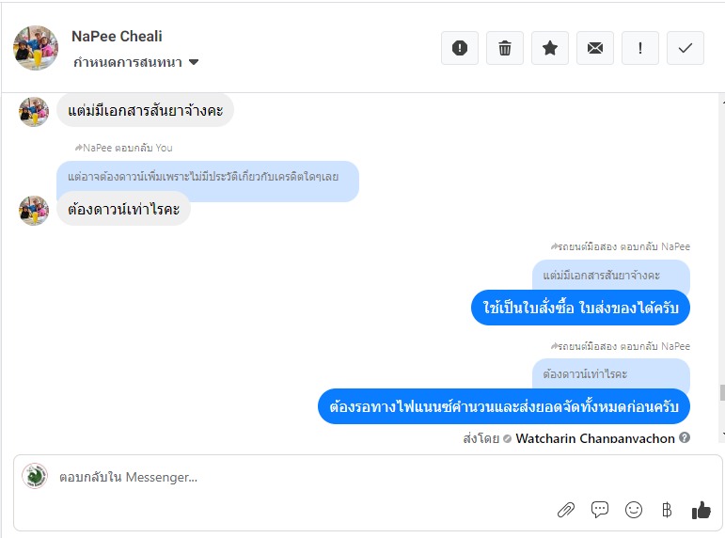Open NaPee Cheali profile name link
Screen dimensions: 725x538
[117, 36]
